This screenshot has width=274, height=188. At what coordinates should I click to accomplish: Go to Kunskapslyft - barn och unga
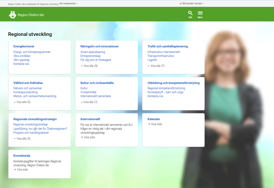(x=165, y=92)
